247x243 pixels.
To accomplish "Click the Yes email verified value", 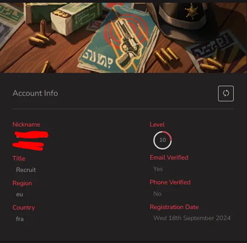I will 158,169.
